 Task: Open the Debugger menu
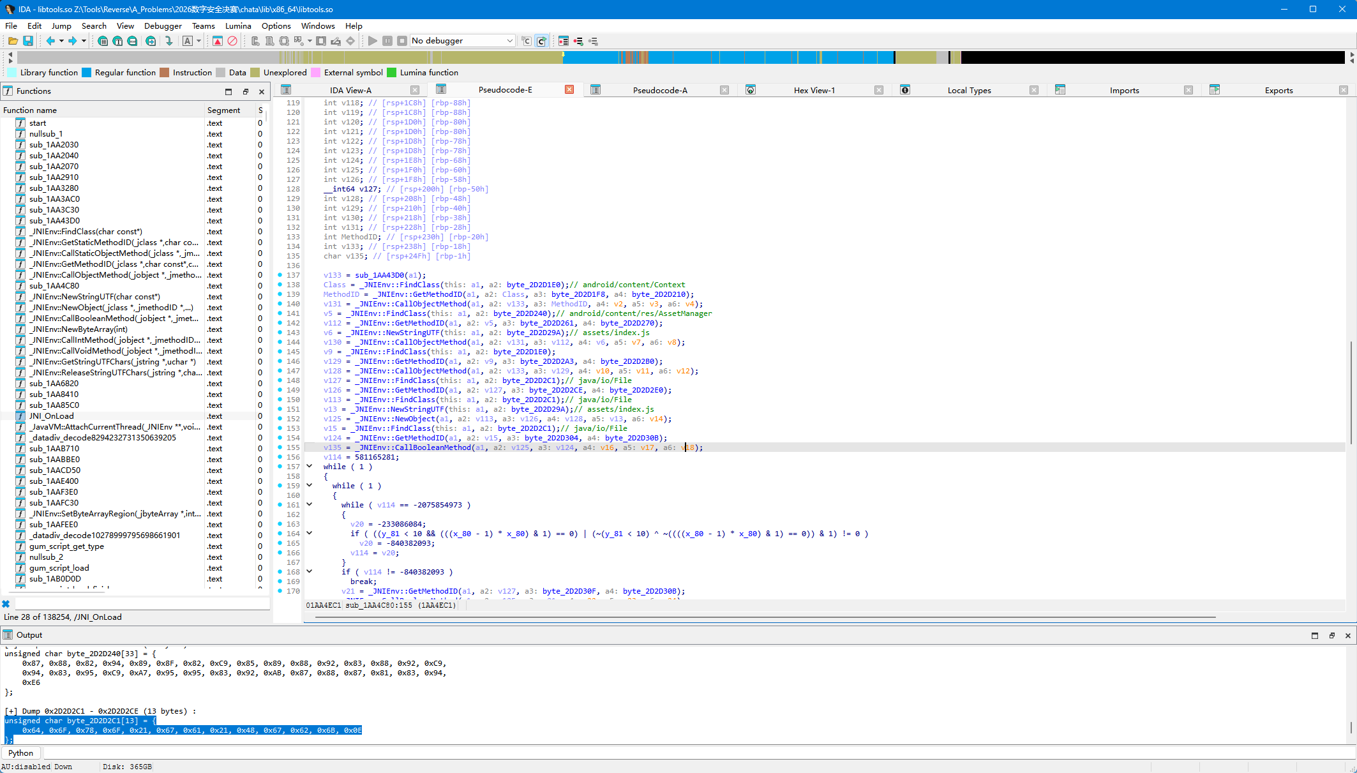(163, 26)
